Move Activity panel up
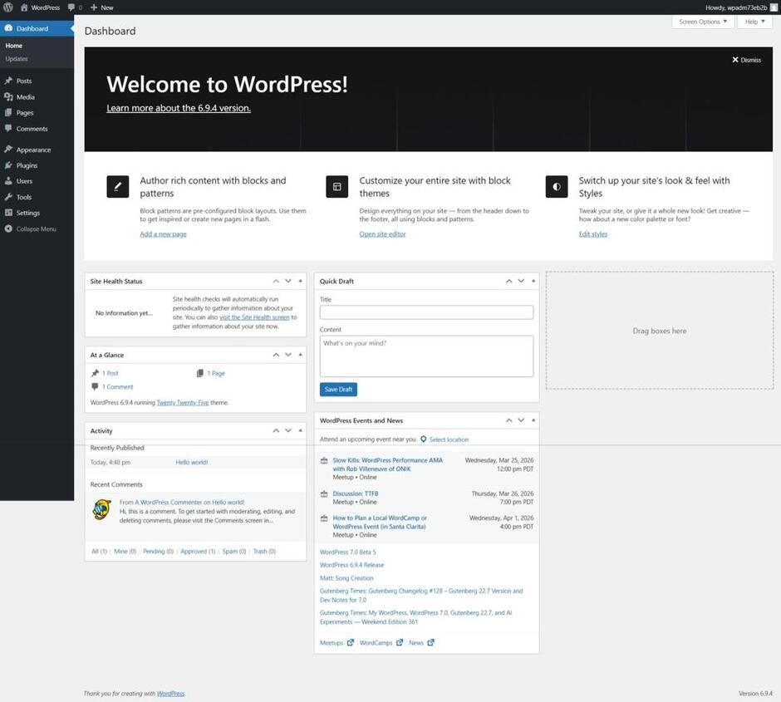This screenshot has height=702, width=781. [x=276, y=430]
